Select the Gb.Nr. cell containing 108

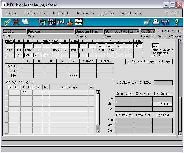pyautogui.click(x=26, y=93)
